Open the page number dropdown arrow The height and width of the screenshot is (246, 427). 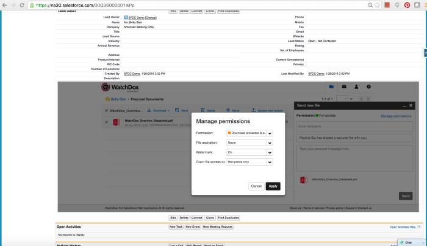tap(351, 99)
